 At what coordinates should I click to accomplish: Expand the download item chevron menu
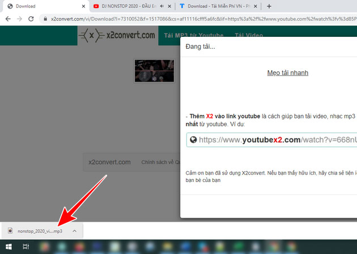point(74,231)
